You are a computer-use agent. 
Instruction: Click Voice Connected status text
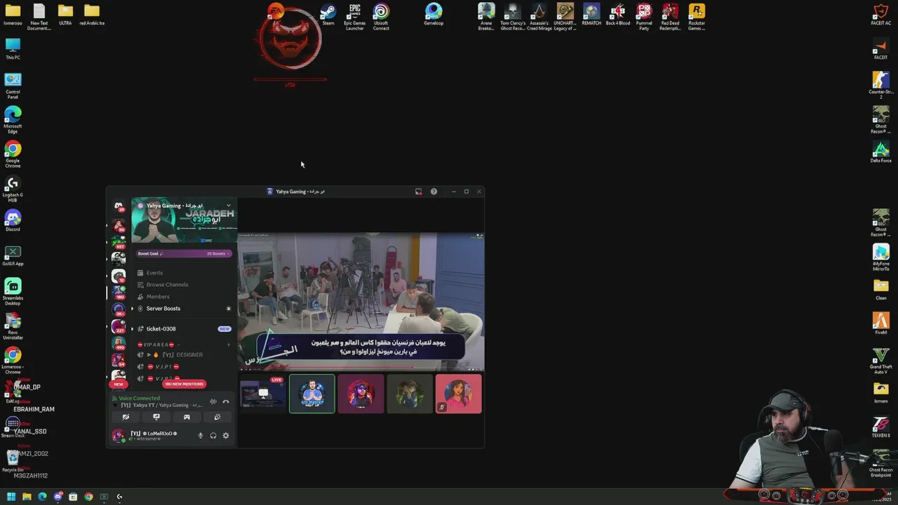tap(139, 398)
